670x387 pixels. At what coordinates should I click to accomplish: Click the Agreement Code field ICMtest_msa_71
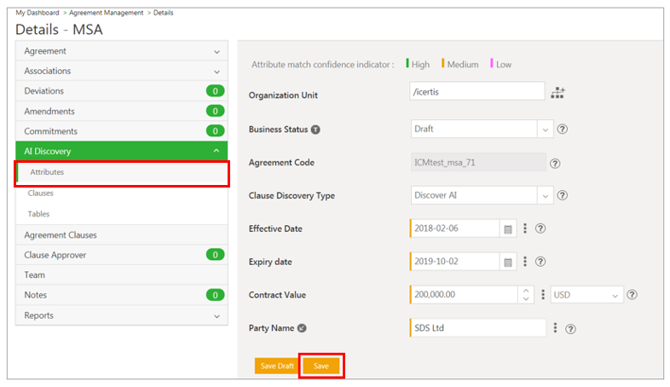pos(478,162)
